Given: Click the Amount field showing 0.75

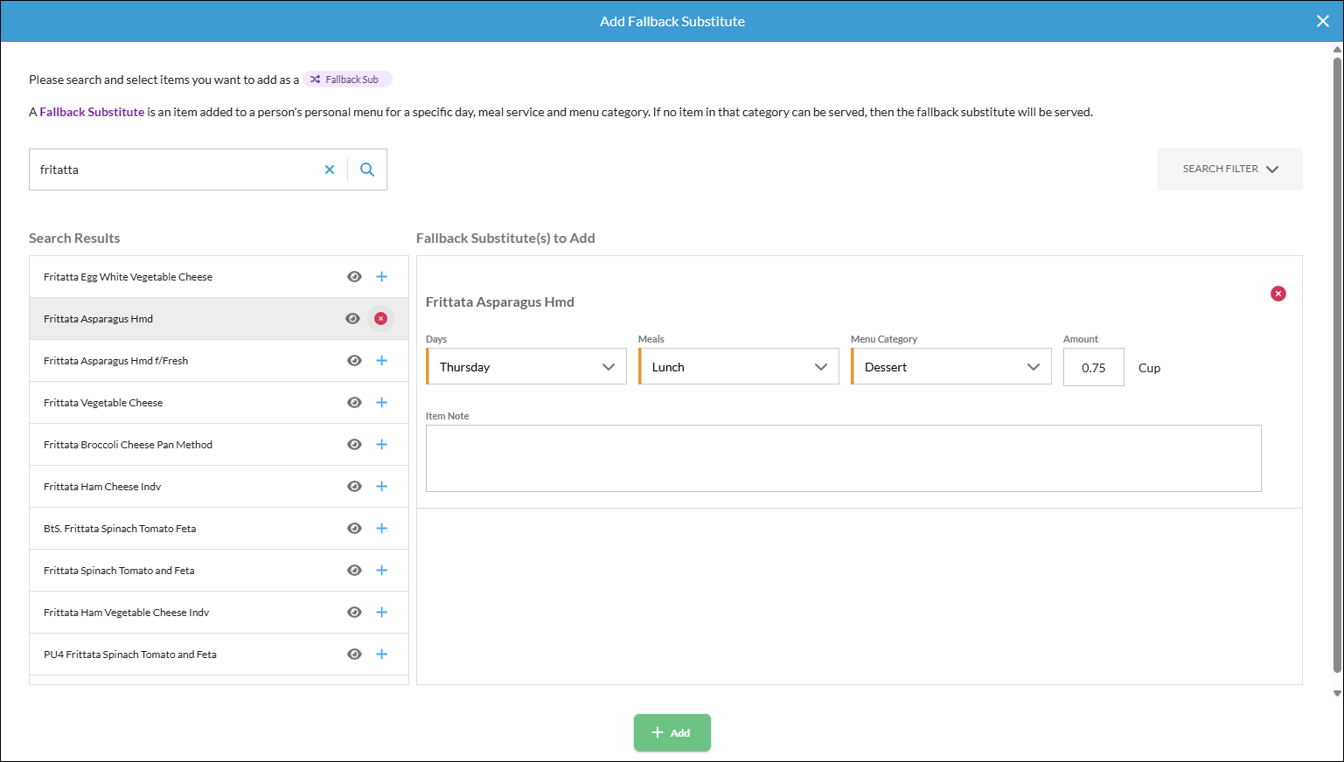Looking at the screenshot, I should click(1094, 367).
